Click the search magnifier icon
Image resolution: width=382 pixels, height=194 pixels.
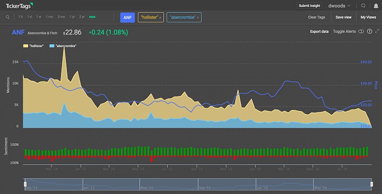pyautogui.click(x=7, y=17)
